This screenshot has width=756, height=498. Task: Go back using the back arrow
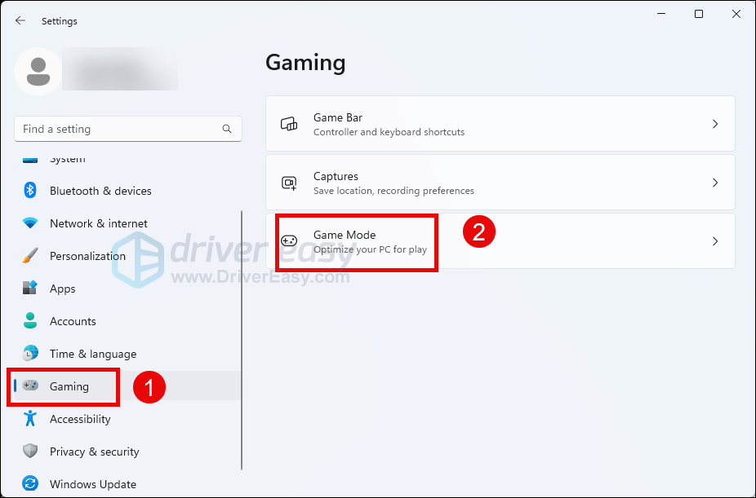point(20,21)
